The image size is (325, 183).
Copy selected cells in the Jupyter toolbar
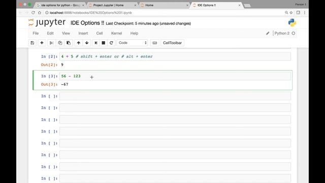coord(60,43)
